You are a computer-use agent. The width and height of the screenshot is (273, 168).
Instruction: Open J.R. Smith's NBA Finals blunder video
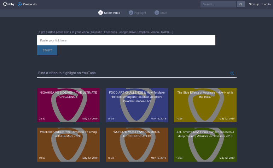(x=205, y=145)
